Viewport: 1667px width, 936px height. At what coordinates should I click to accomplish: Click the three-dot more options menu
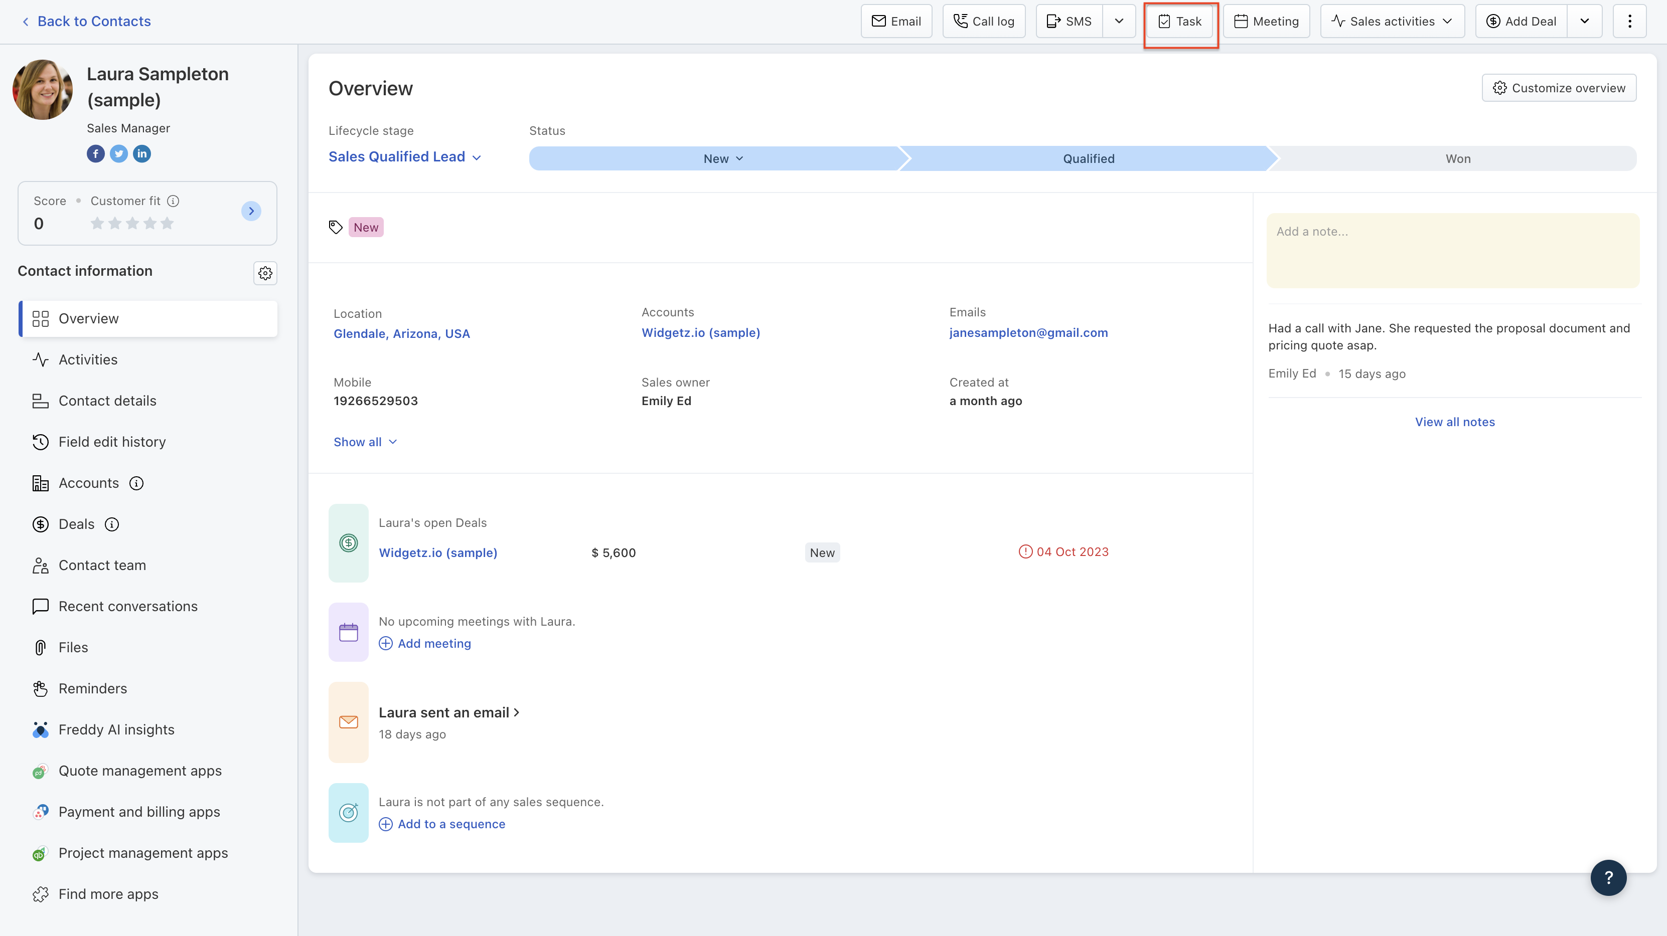1629,22
